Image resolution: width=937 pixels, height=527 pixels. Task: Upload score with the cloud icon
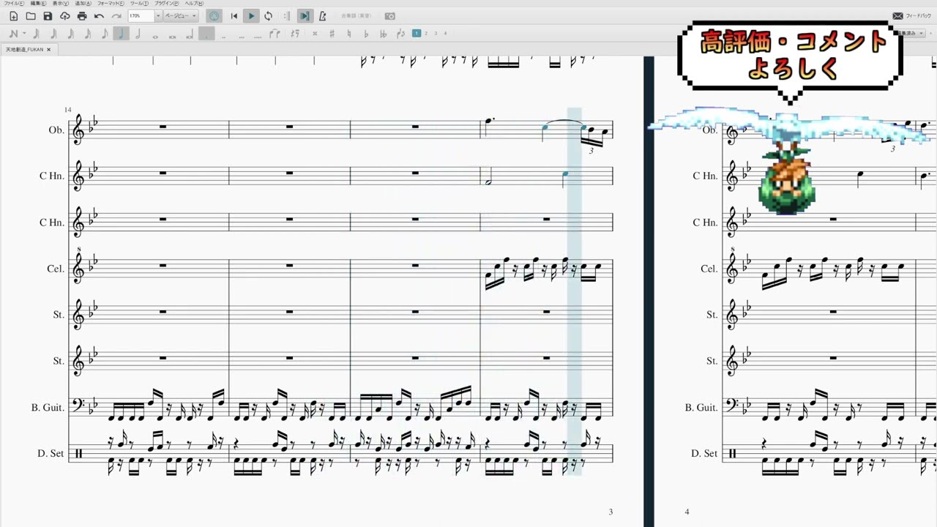click(x=65, y=16)
